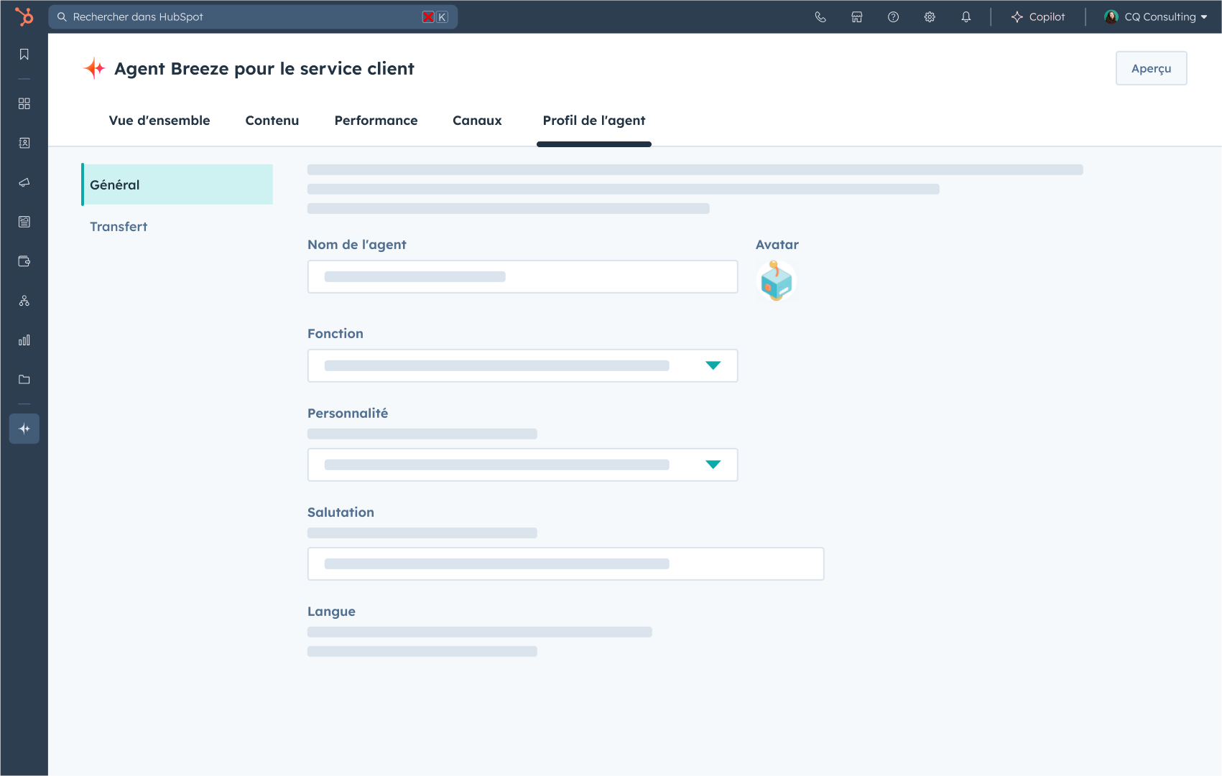Open the settings gear icon
Viewport: 1222px width, 776px height.
point(930,17)
